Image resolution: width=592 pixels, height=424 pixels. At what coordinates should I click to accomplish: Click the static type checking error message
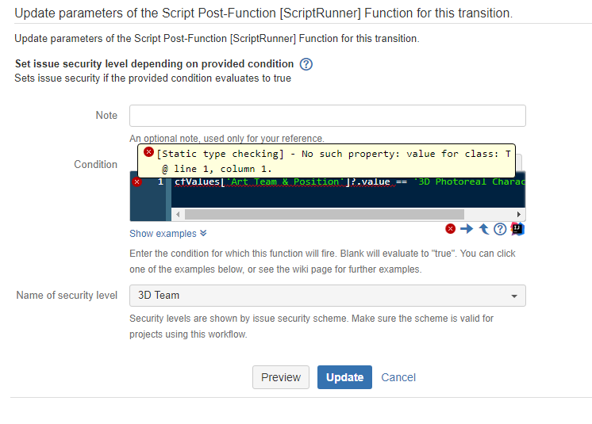[334, 162]
